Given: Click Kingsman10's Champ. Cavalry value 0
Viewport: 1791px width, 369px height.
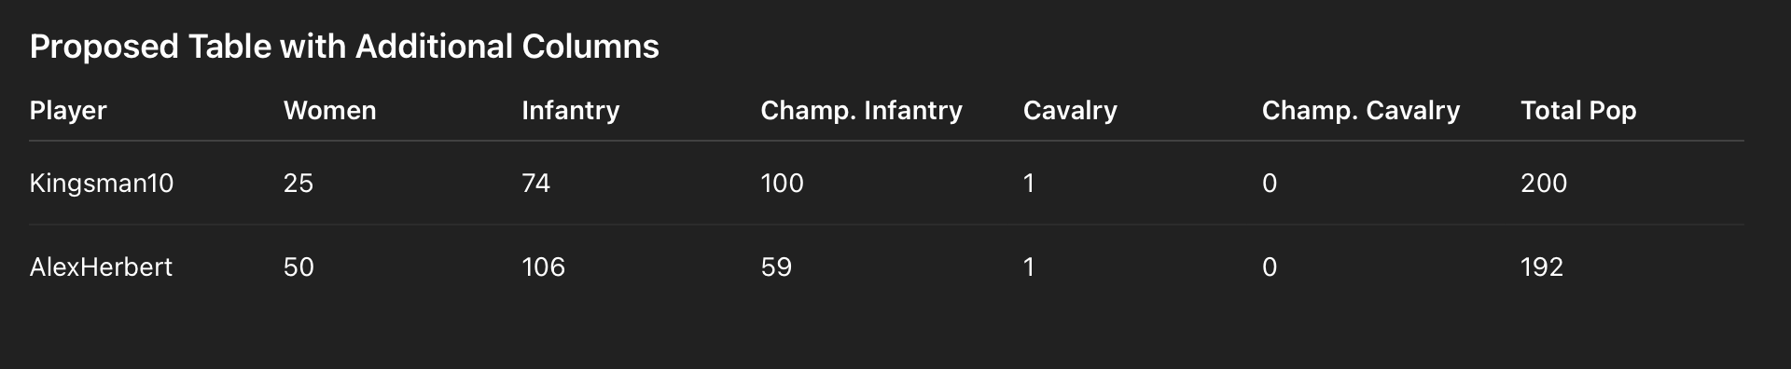Looking at the screenshot, I should click(x=1270, y=184).
